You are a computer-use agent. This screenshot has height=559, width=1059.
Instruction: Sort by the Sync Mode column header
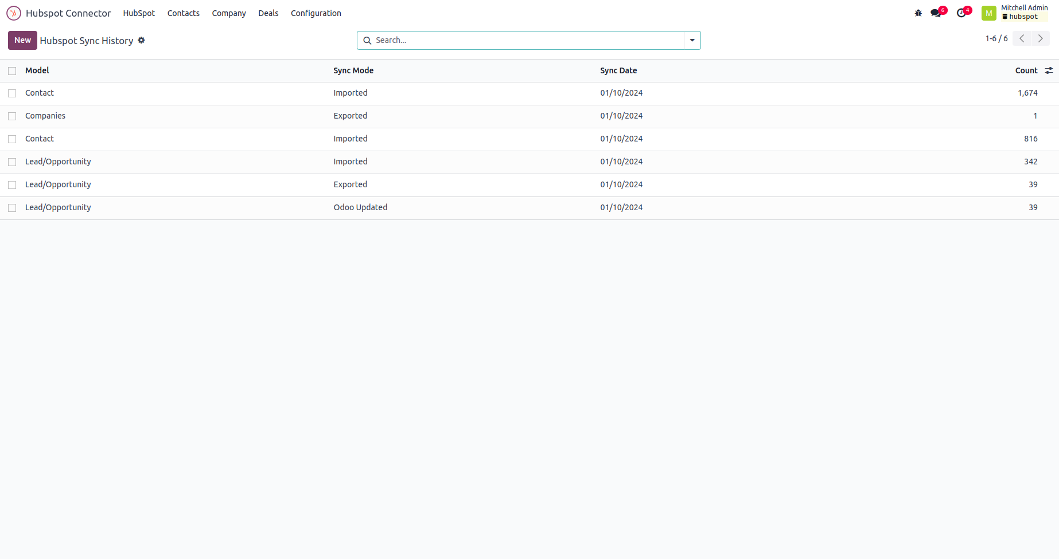pos(353,70)
